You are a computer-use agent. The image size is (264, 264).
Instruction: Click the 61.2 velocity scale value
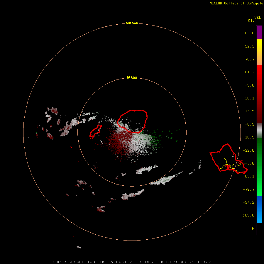(250, 72)
